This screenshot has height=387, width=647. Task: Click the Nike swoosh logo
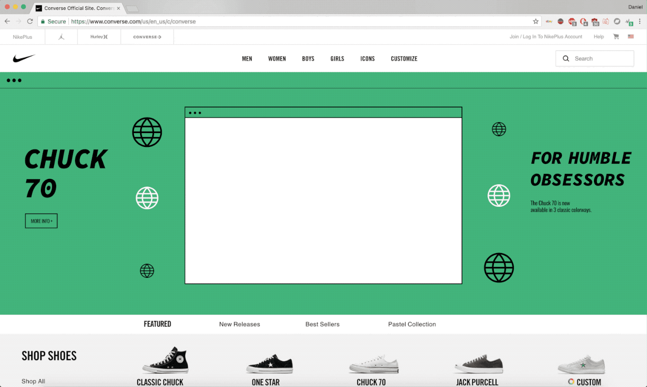[24, 58]
